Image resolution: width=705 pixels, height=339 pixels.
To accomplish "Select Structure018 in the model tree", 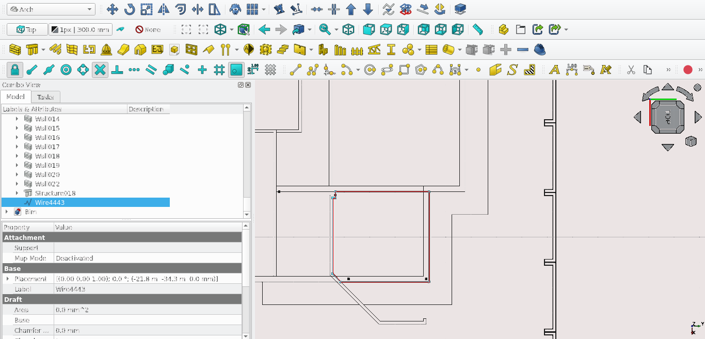I will pyautogui.click(x=55, y=193).
